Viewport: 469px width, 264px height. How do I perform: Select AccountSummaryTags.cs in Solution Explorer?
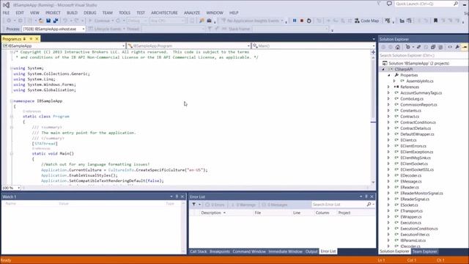[x=421, y=93]
